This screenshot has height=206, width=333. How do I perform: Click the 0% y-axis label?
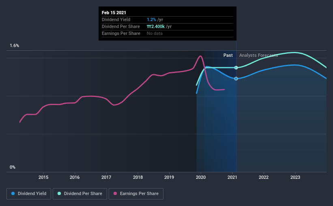pyautogui.click(x=13, y=167)
